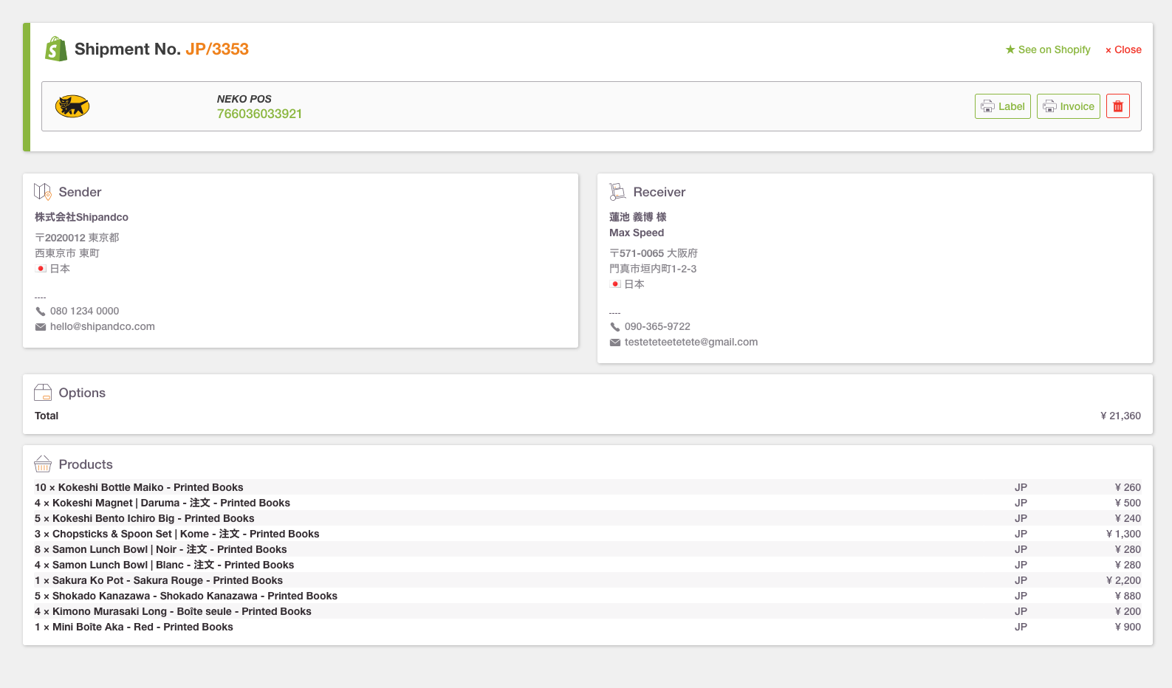Click sender address 西東京市 東町

(x=67, y=253)
